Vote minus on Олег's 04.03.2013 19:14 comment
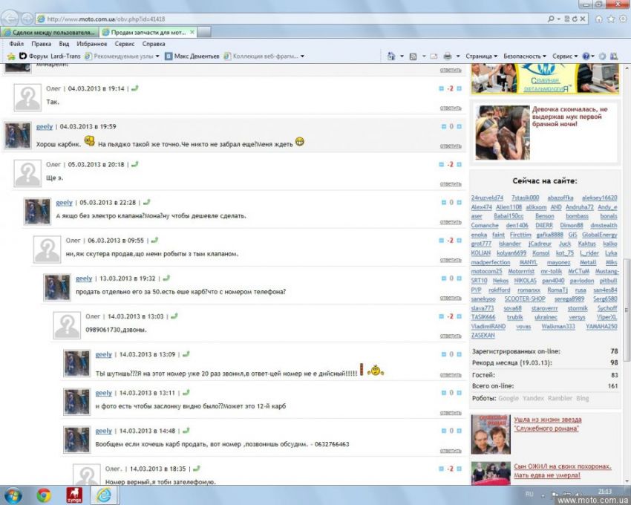 (x=442, y=88)
